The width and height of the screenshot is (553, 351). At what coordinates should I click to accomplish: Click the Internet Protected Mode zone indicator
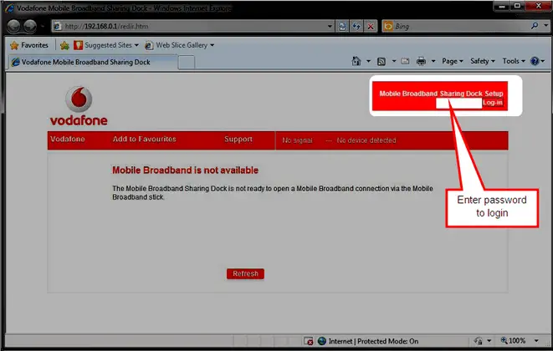368,341
